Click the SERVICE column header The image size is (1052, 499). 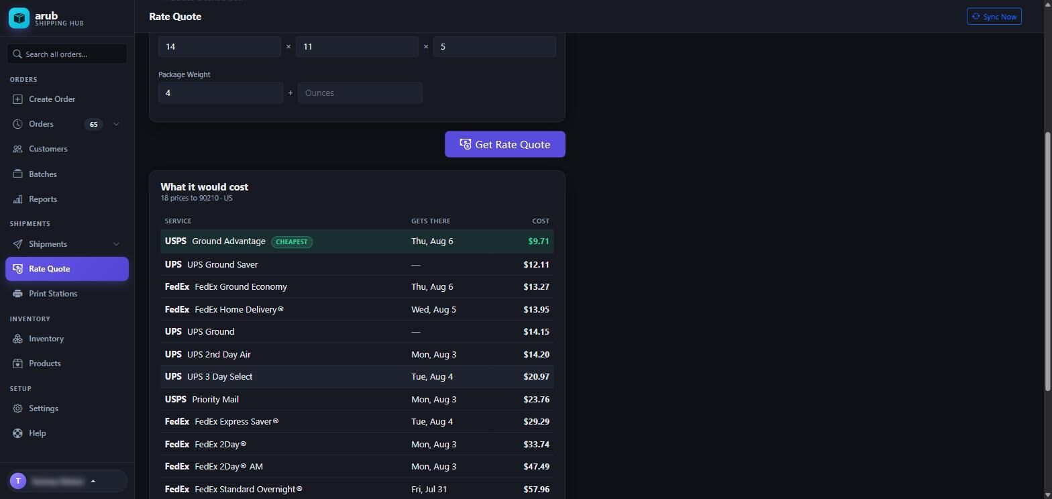(x=178, y=221)
